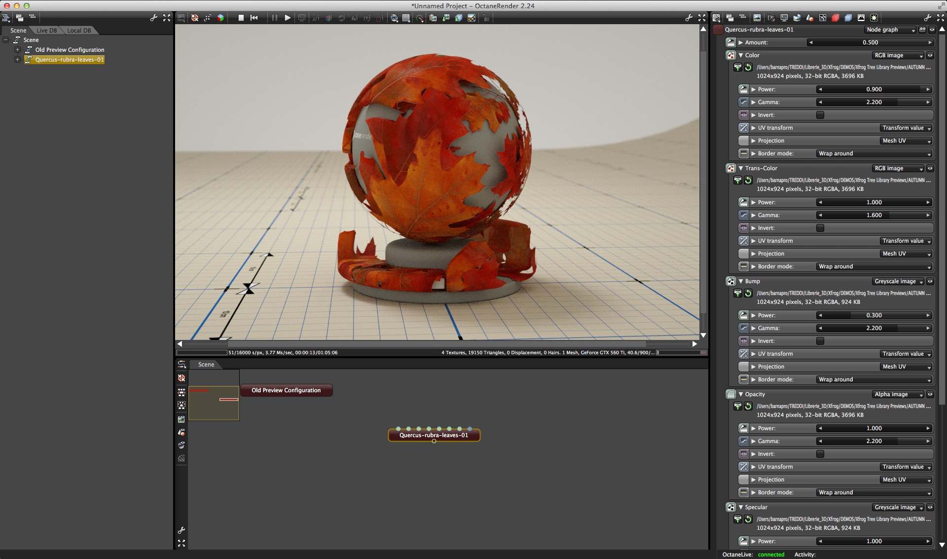The image size is (947, 559).
Task: Select the Quercus-rubra-leaves-01 graph node
Action: point(434,435)
